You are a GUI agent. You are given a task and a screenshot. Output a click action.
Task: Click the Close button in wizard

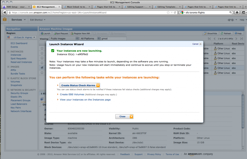[124, 116]
